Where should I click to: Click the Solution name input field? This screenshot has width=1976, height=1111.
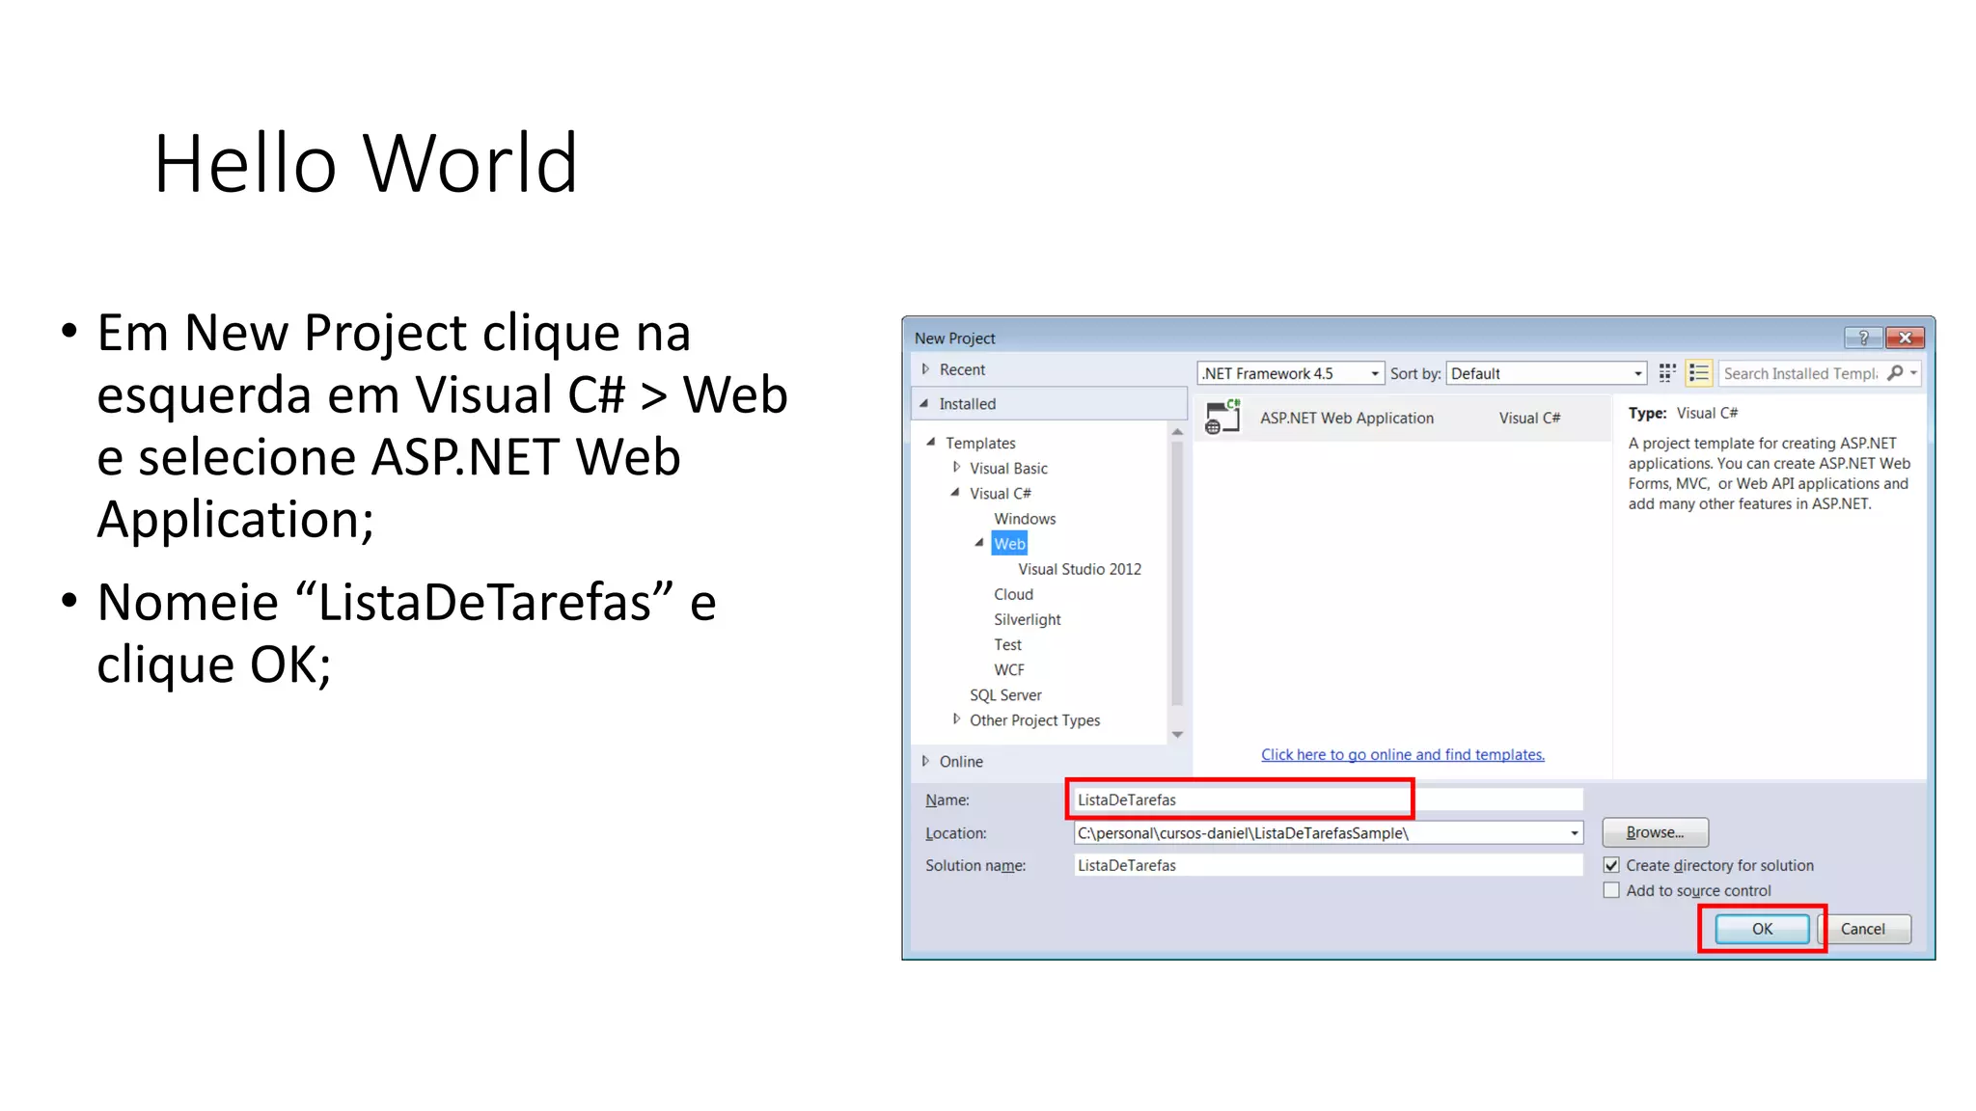(1328, 865)
